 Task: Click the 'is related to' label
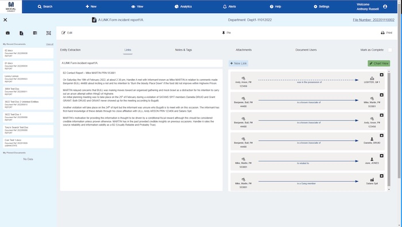tap(303, 163)
